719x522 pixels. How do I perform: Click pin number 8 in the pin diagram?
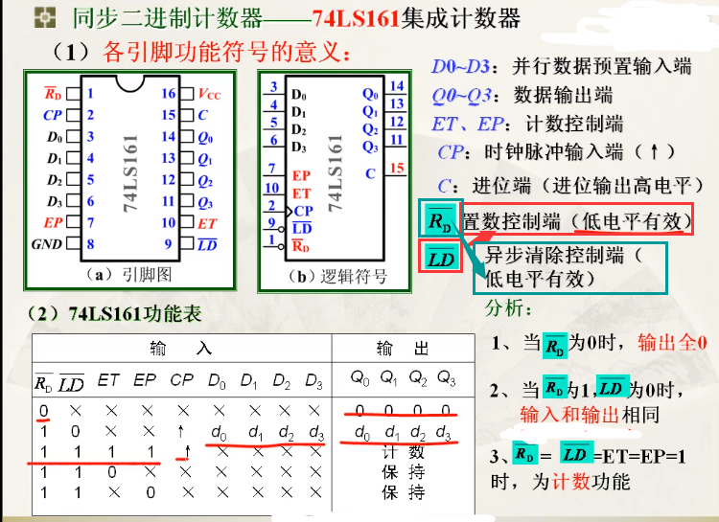[90, 244]
